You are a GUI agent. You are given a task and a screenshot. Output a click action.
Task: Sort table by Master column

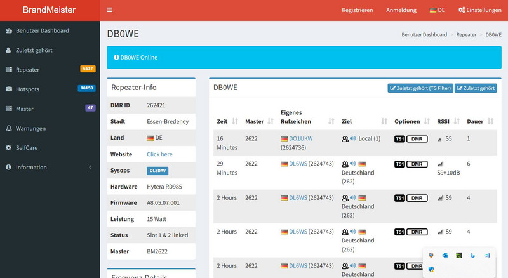[x=260, y=121]
